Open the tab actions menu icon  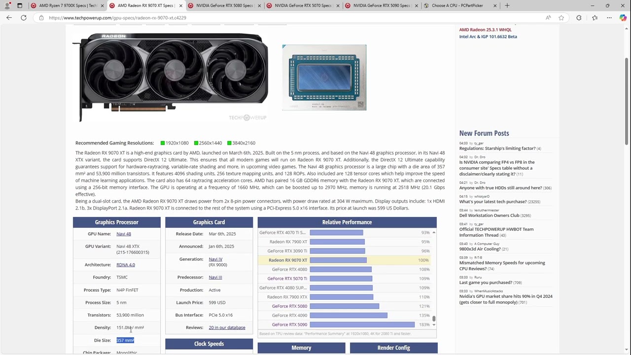tap(20, 5)
